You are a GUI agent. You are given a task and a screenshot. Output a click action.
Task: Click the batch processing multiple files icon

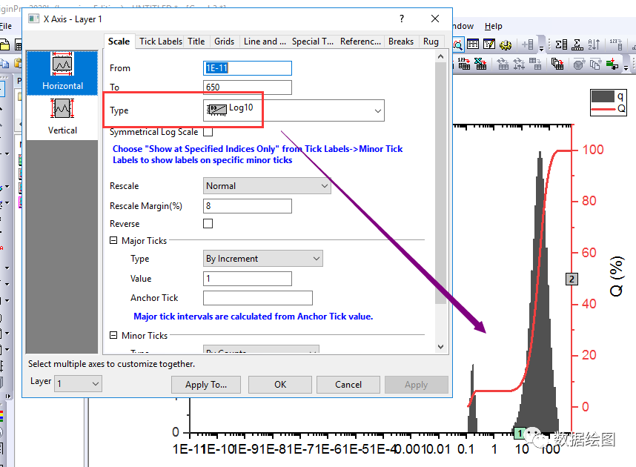(557, 64)
